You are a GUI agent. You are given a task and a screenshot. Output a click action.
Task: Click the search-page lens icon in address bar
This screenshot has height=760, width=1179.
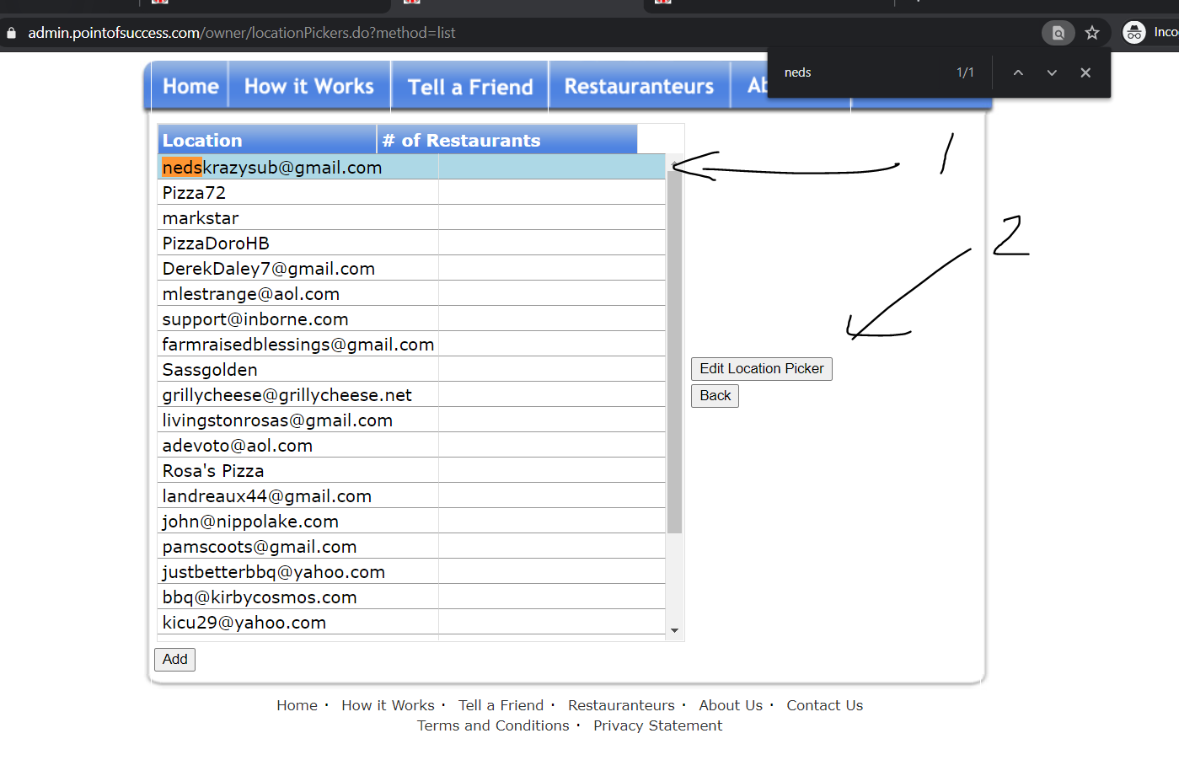pyautogui.click(x=1058, y=33)
